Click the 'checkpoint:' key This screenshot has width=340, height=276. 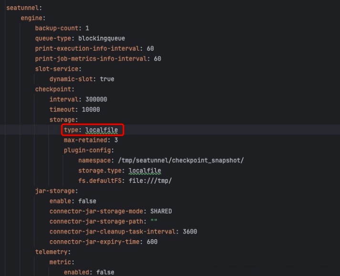[x=55, y=89]
